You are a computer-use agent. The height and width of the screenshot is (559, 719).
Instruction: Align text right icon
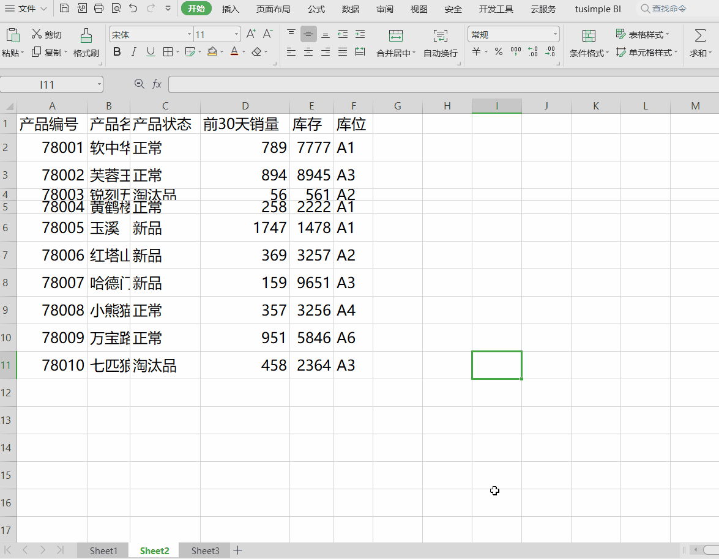[x=326, y=52]
